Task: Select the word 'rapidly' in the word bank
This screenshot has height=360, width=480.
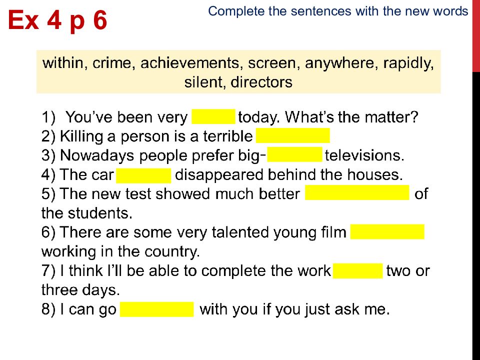Action: pos(408,63)
